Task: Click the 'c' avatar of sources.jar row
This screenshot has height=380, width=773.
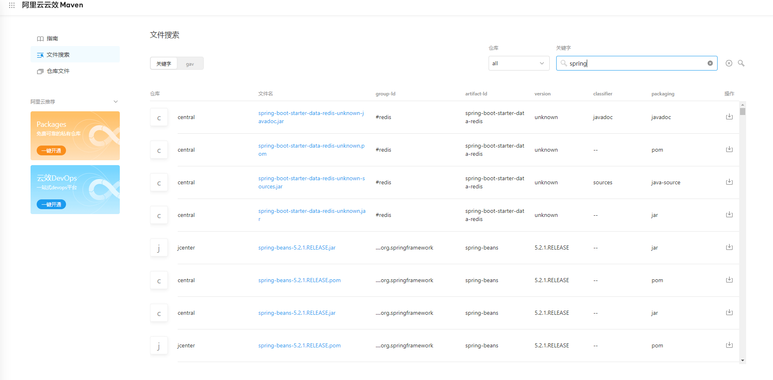Action: (159, 183)
